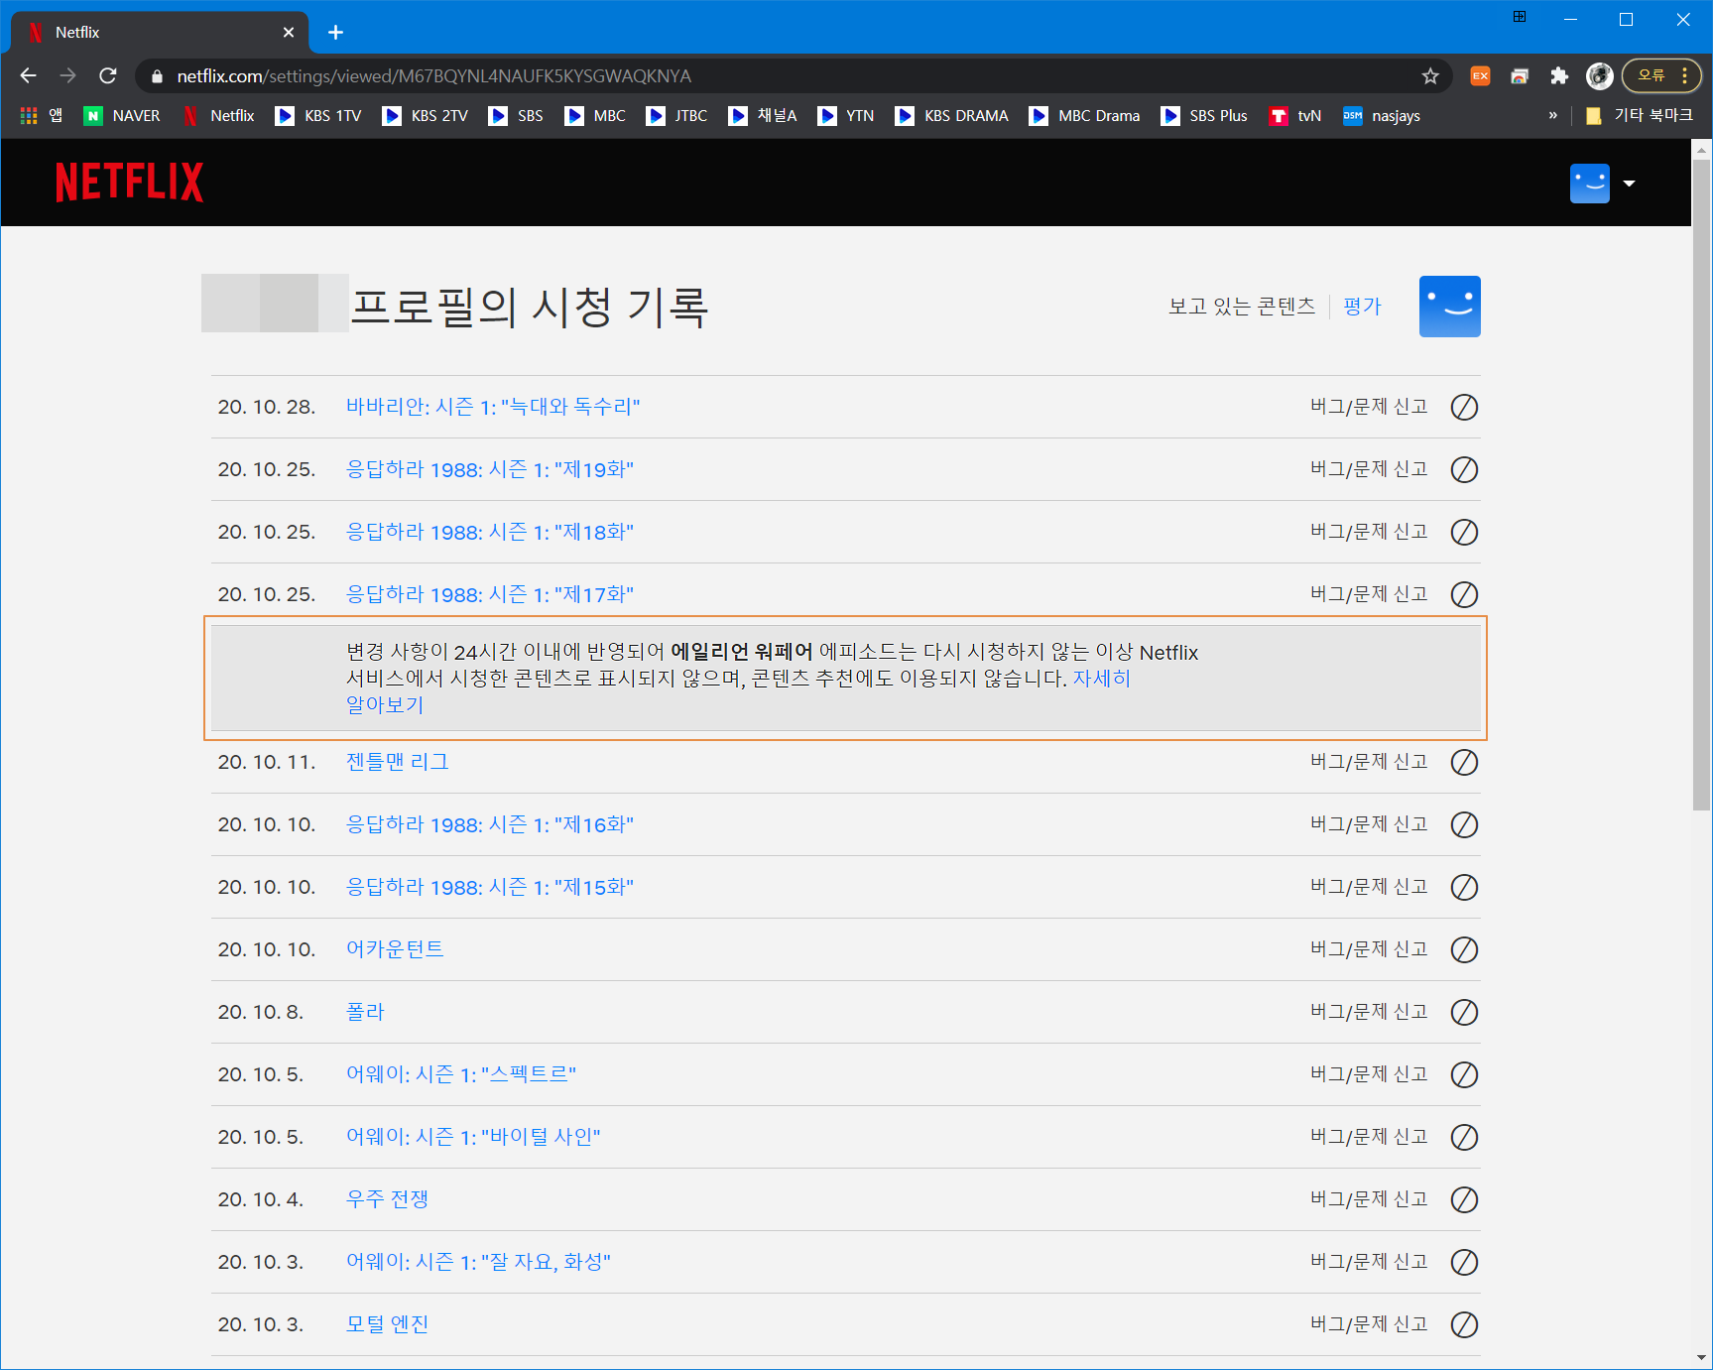Open nasjays bookmark
1713x1370 pixels.
[1382, 116]
